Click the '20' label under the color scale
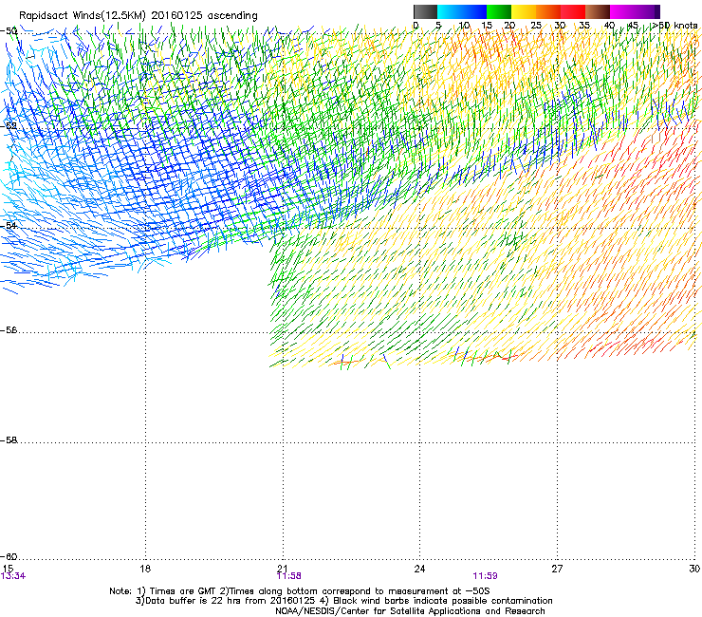Image resolution: width=702 pixels, height=617 pixels. coord(509,26)
